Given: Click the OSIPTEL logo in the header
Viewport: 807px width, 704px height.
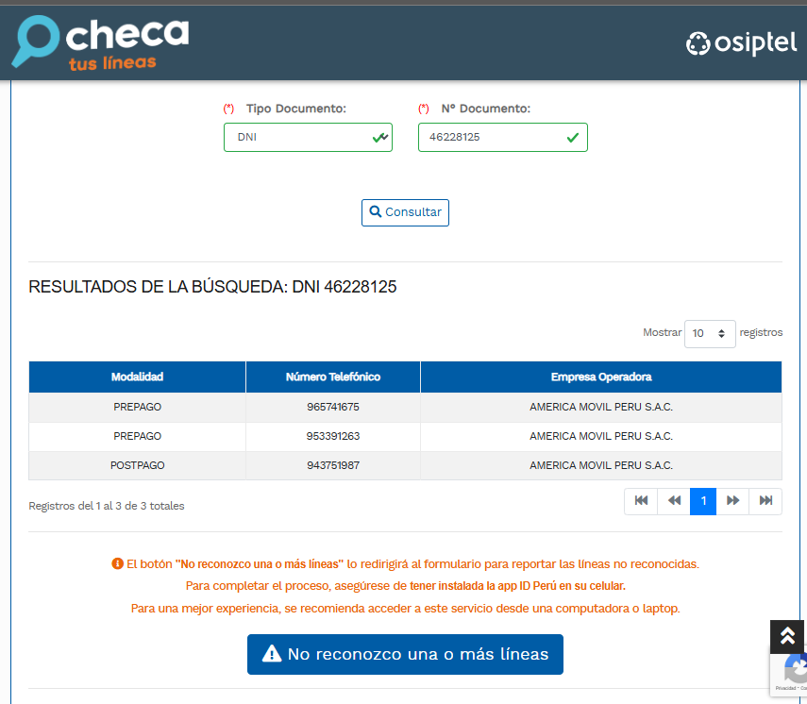Looking at the screenshot, I should (741, 42).
